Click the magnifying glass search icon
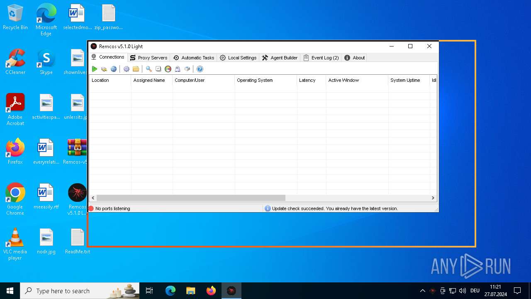The height and width of the screenshot is (299, 531). pyautogui.click(x=149, y=69)
